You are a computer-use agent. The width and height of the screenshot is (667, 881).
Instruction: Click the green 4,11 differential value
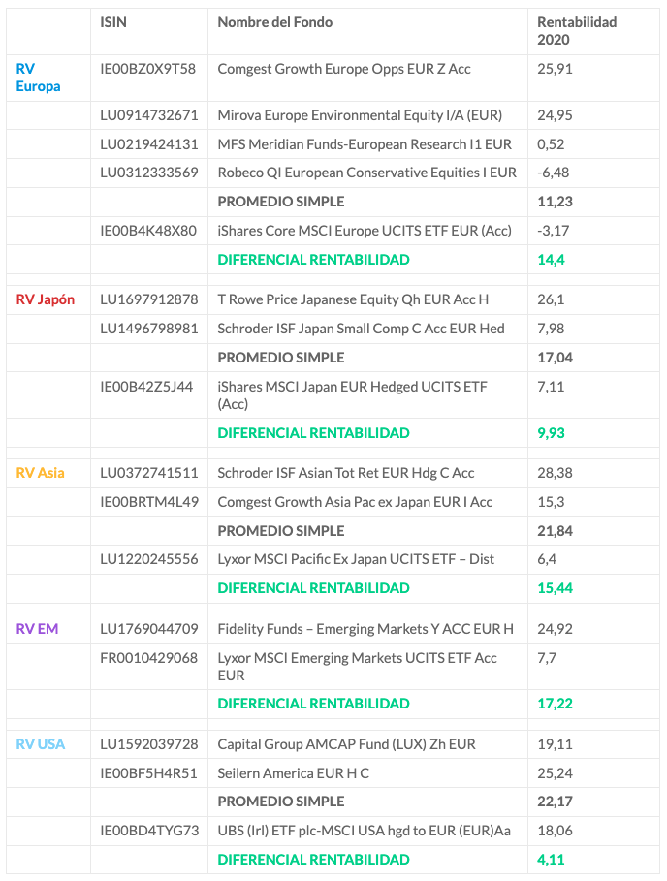[551, 860]
